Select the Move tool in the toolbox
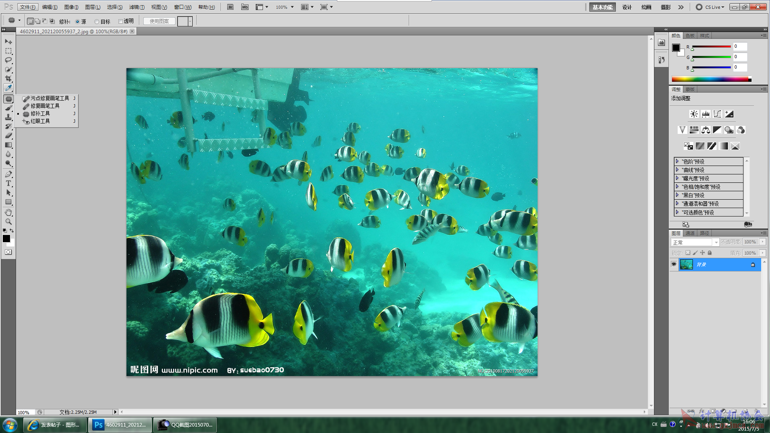The image size is (770, 433). pyautogui.click(x=8, y=41)
